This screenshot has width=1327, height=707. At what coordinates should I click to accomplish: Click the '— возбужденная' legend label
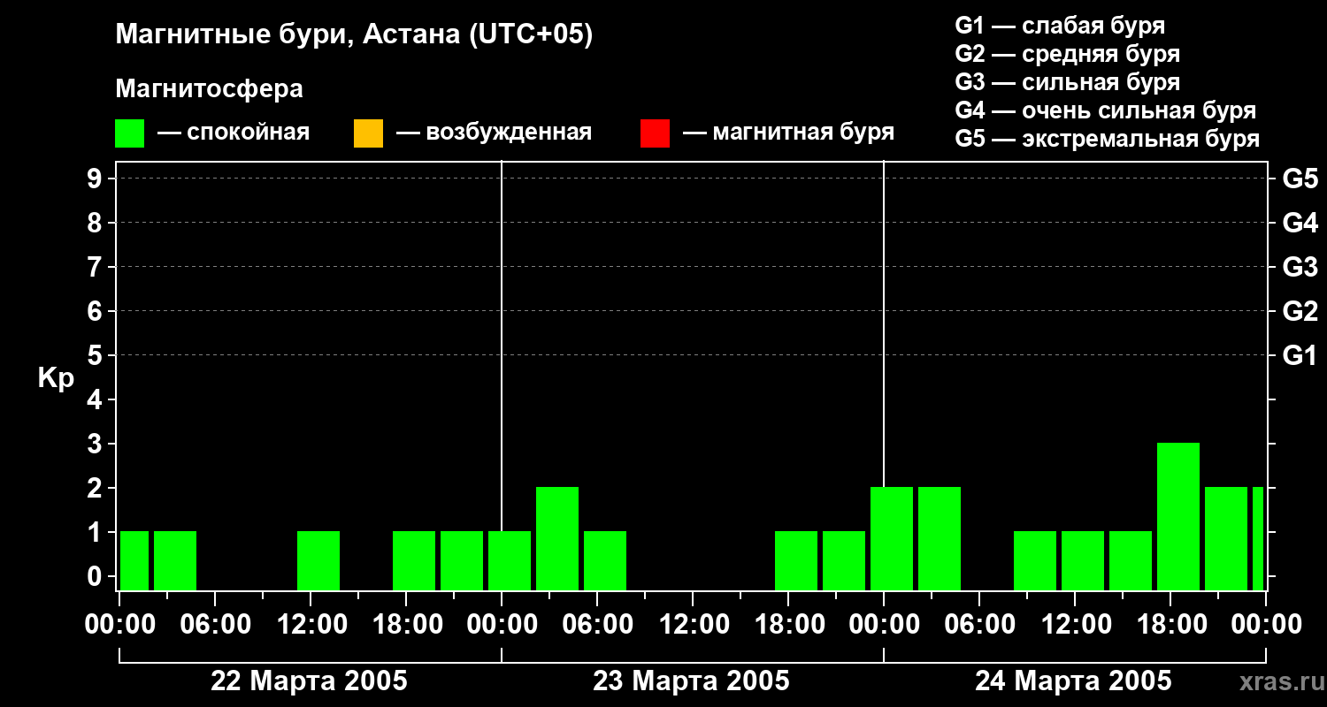point(494,133)
